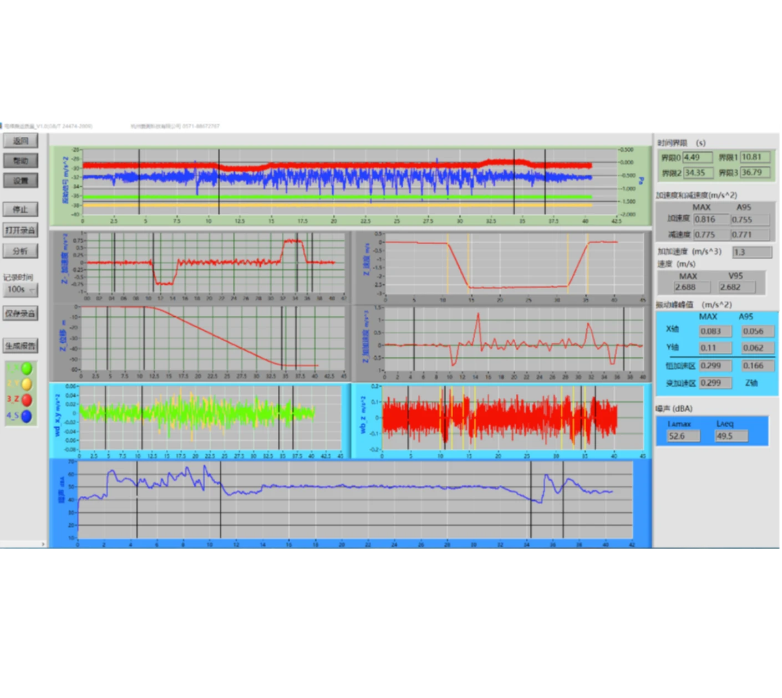Click 打开录音 (Open recording)
Viewport: 782px width, 698px height.
[21, 230]
